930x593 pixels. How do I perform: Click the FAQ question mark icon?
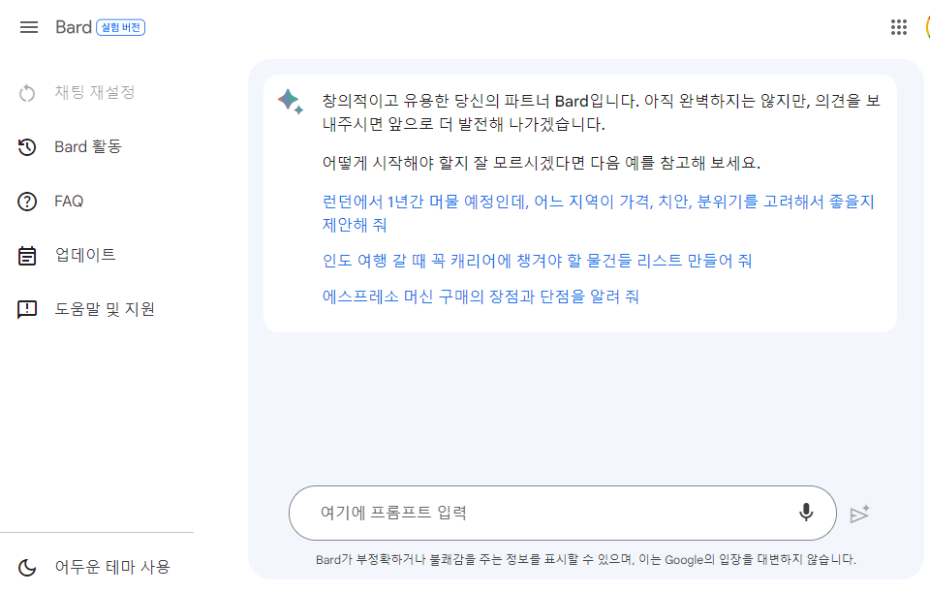click(27, 202)
